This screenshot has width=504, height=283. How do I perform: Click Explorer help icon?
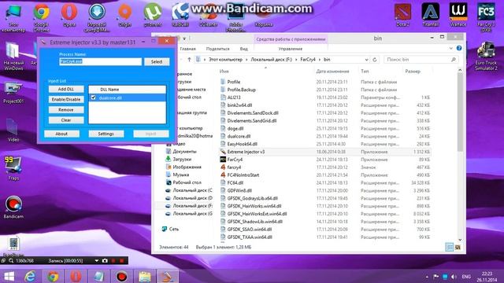coord(459,48)
